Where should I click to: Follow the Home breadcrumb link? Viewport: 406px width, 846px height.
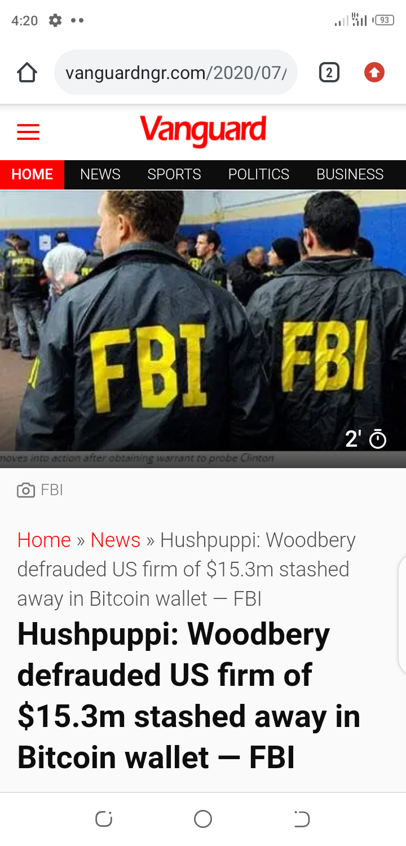44,540
